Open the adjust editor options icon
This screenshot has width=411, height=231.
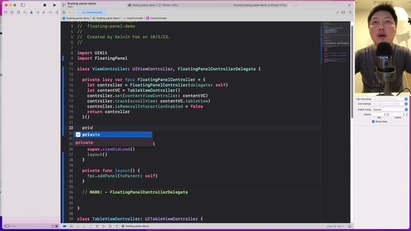point(344,12)
